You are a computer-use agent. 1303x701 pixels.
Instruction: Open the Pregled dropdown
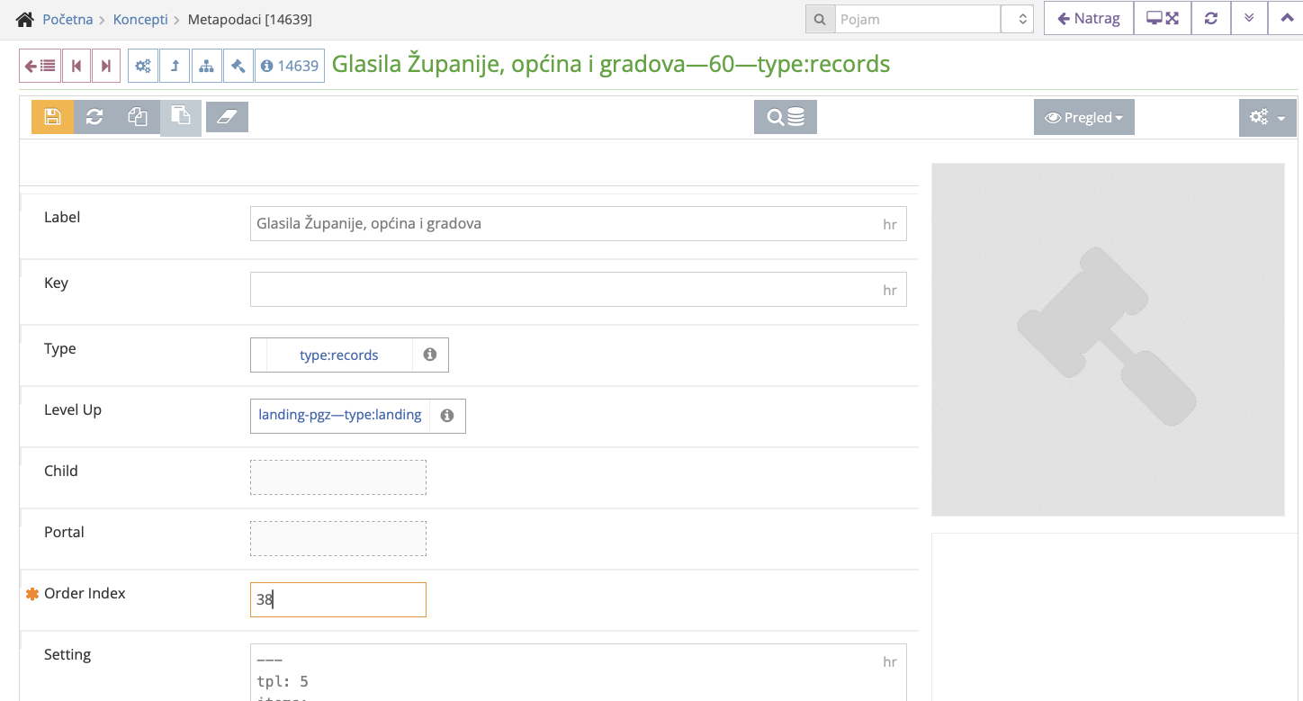(1083, 117)
